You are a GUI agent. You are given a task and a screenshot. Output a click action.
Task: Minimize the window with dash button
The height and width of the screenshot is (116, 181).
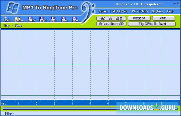174,4
